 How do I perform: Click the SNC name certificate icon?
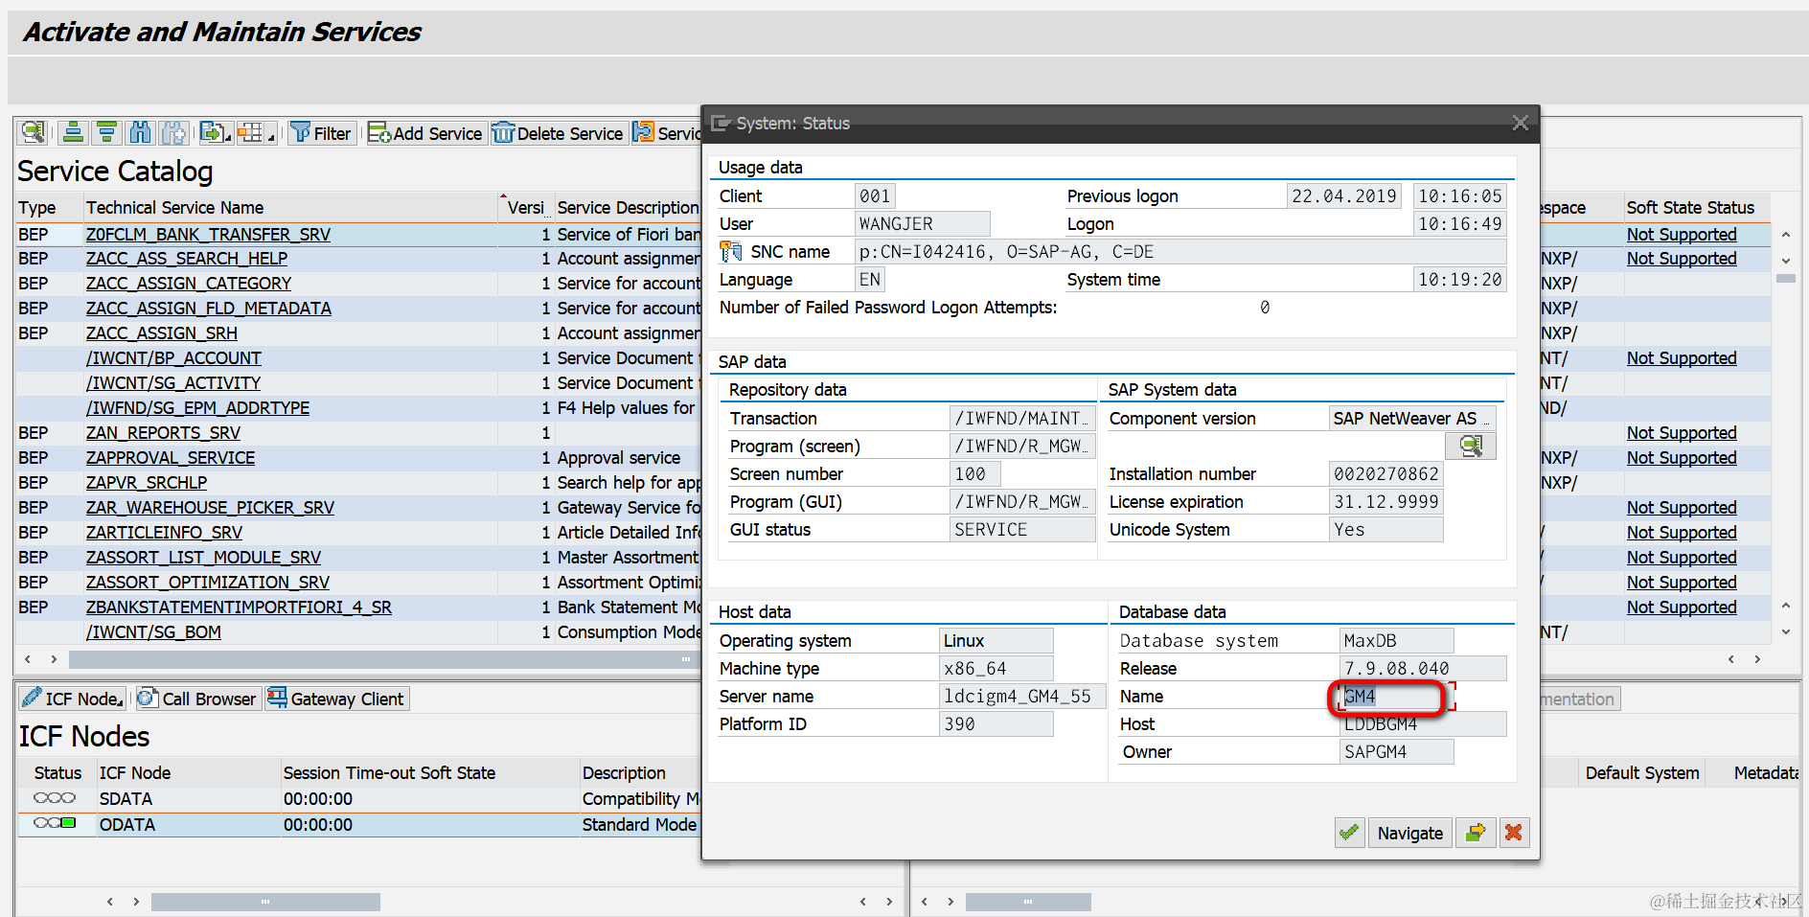click(731, 251)
